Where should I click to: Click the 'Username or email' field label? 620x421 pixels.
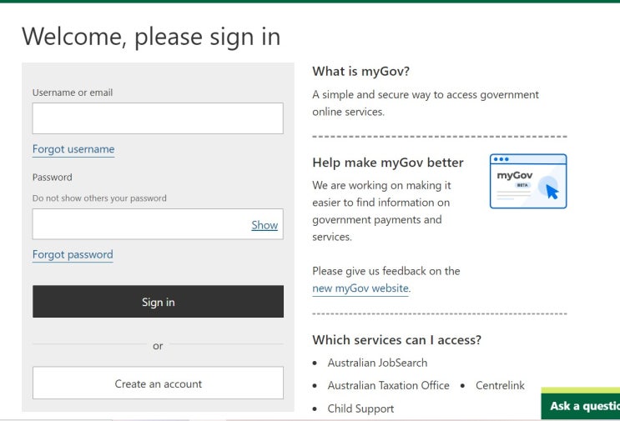pos(73,93)
